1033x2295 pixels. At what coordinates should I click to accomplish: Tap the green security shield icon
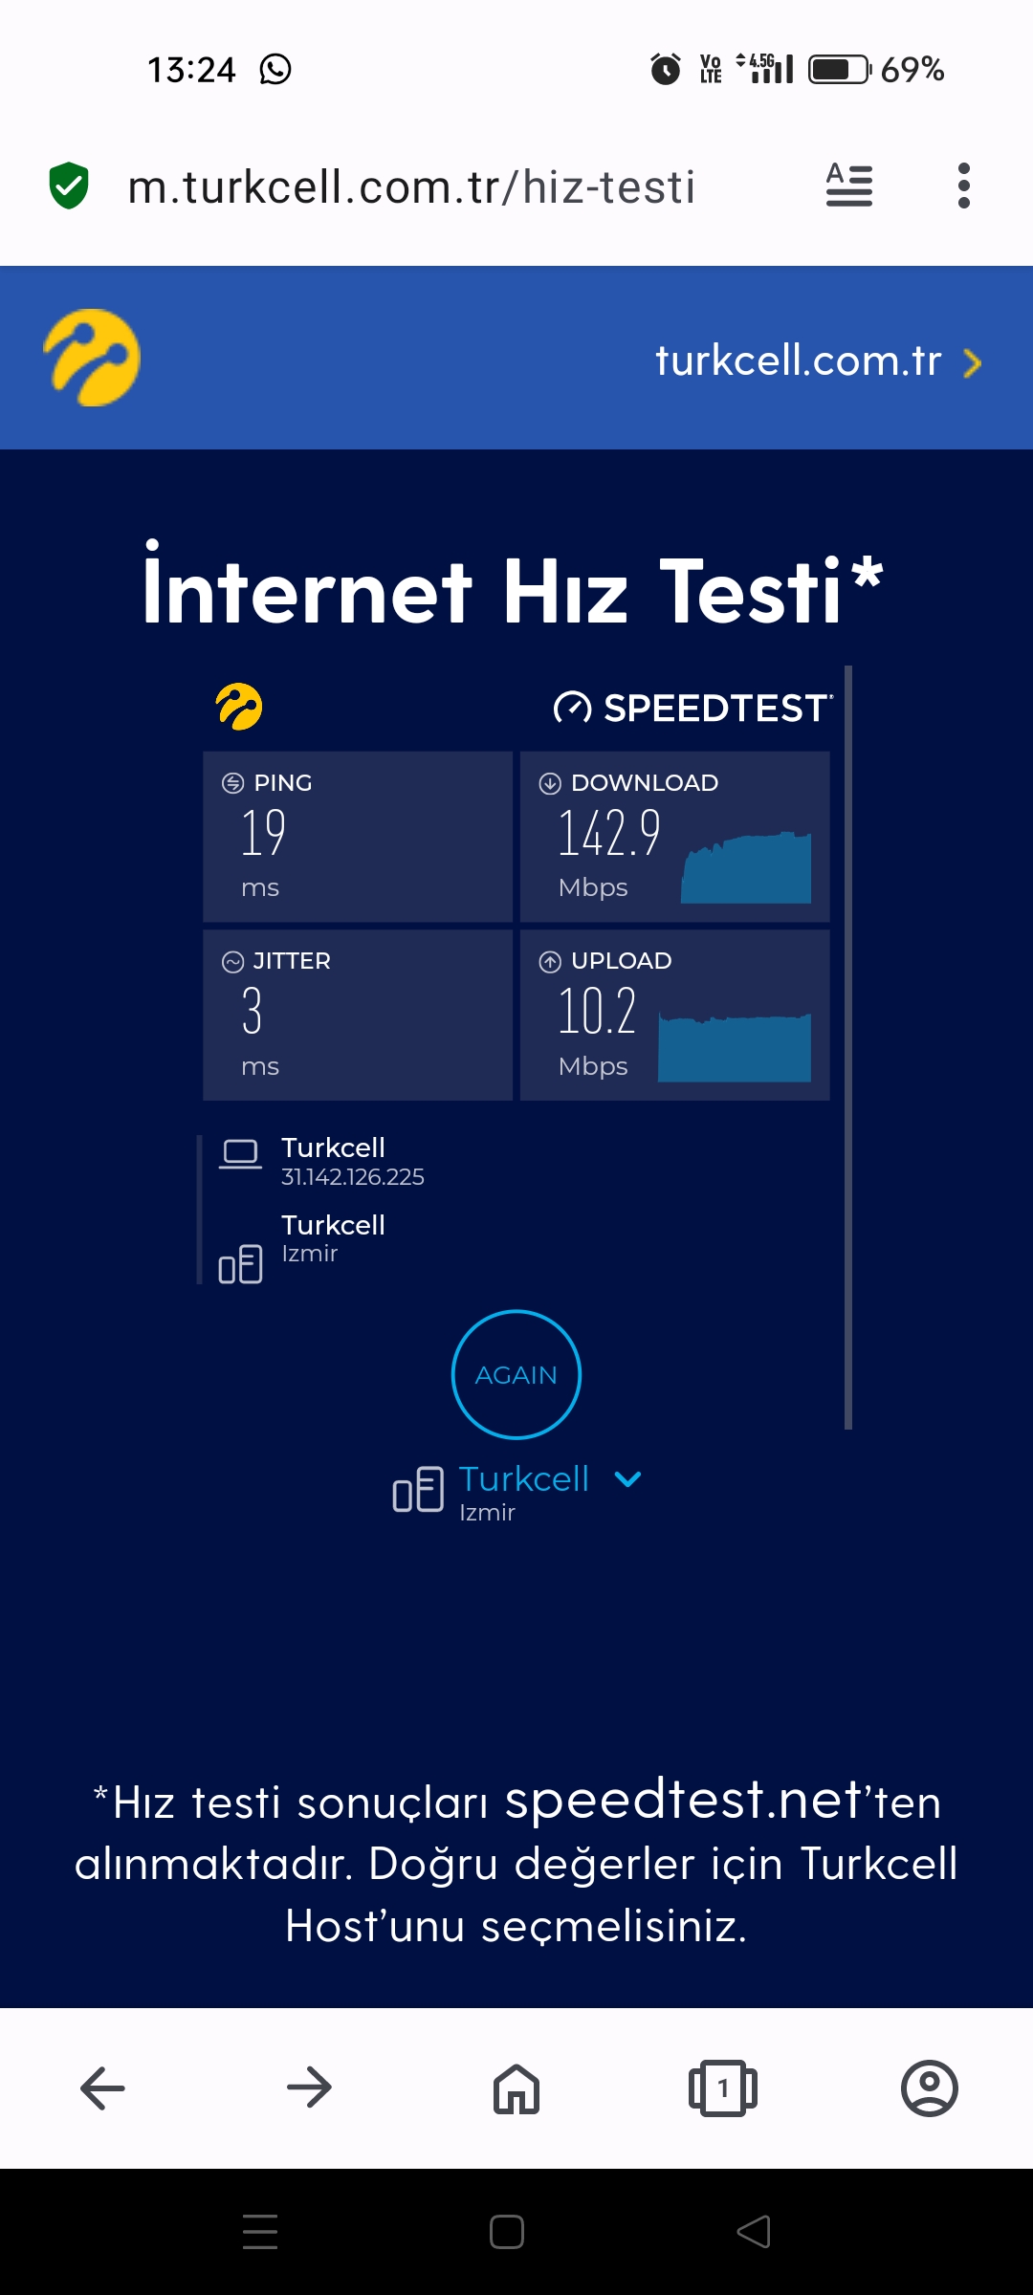point(69,186)
